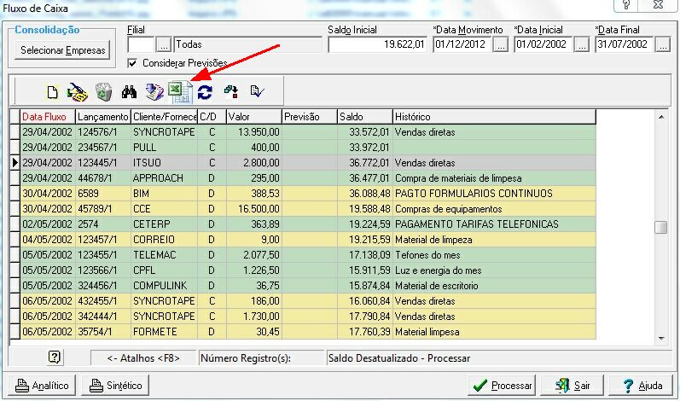
Task: Select the TELEMAC client cell
Action: coord(165,255)
